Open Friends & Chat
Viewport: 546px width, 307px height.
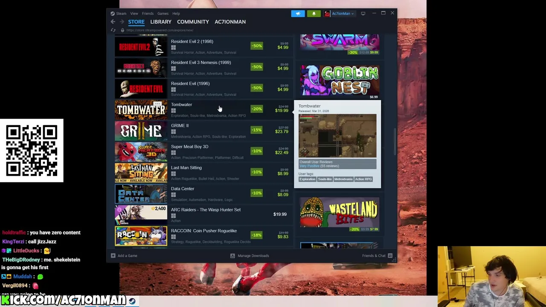click(x=377, y=256)
